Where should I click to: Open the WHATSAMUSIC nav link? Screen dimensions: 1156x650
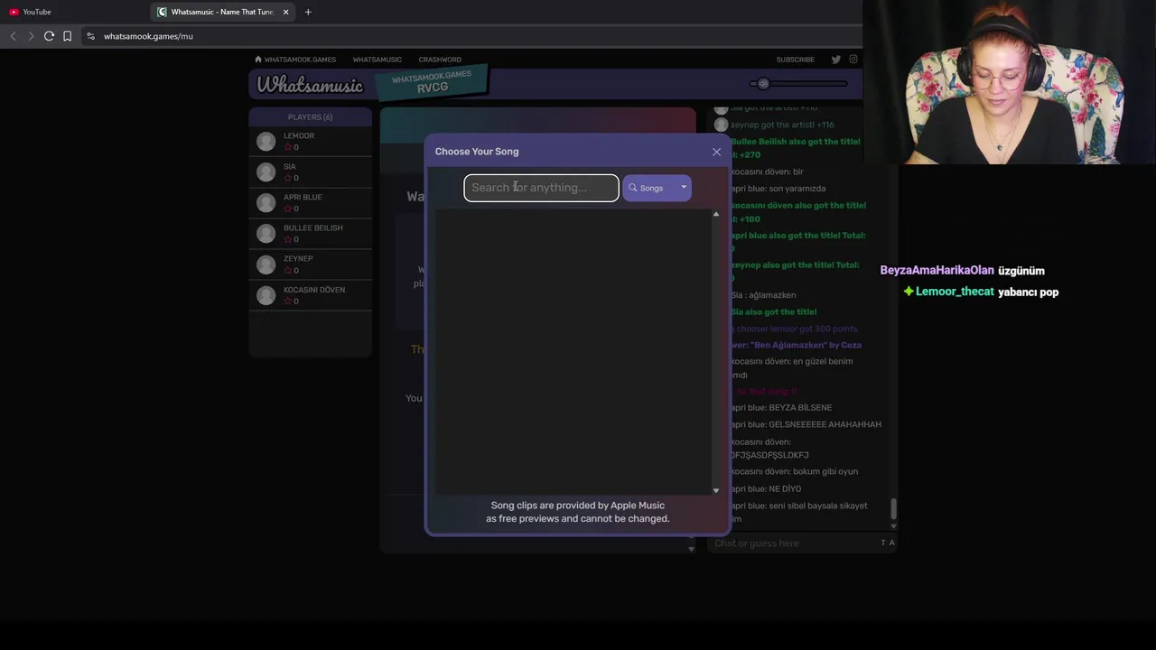[377, 60]
